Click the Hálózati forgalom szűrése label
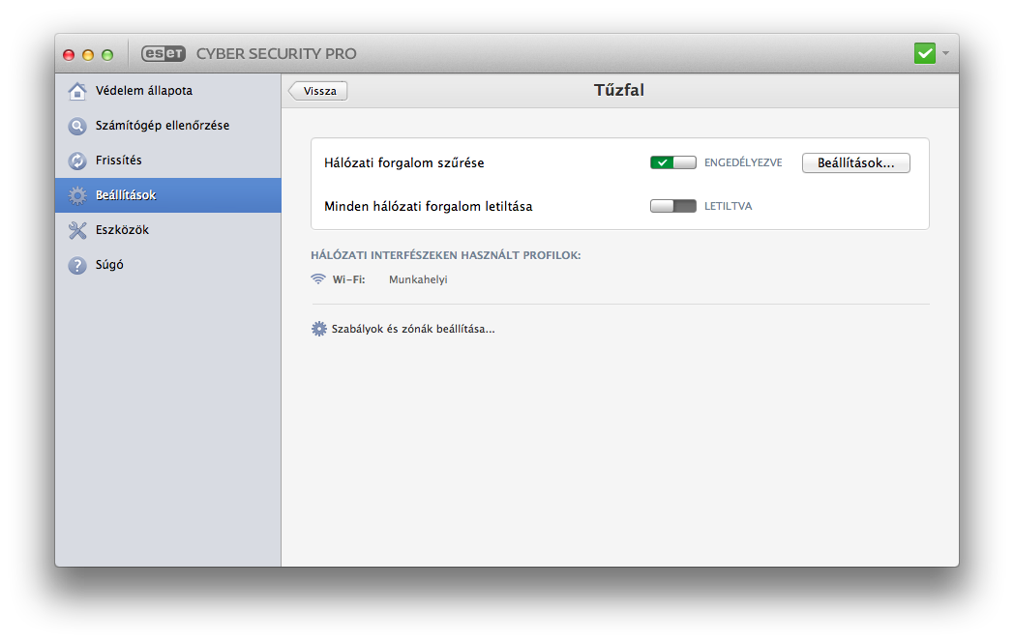 coord(404,162)
